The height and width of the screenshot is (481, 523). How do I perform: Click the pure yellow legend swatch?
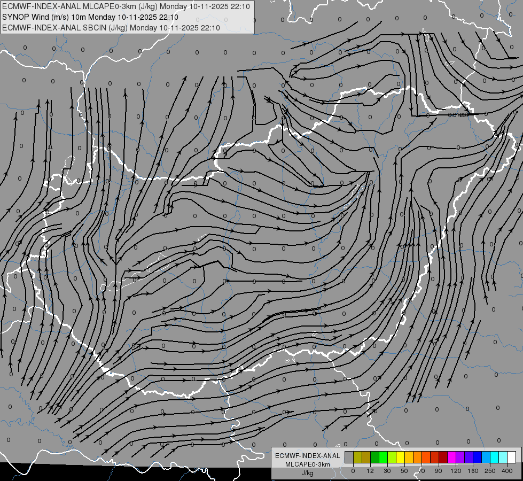(400, 457)
